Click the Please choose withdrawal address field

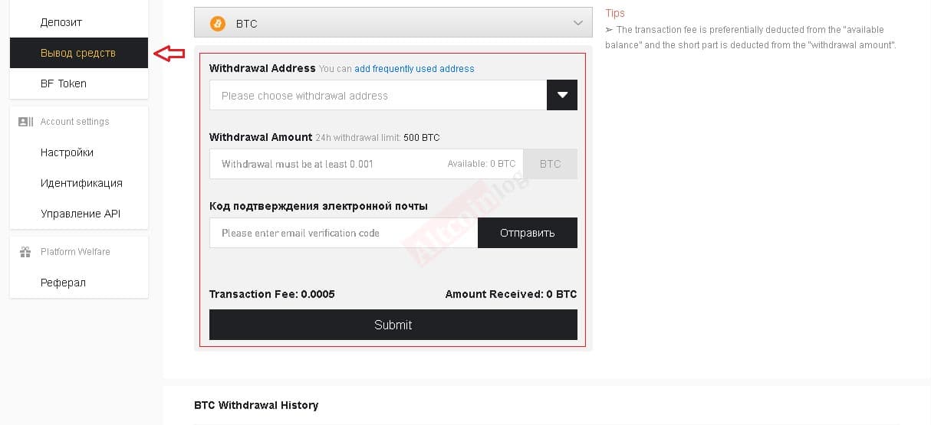click(x=378, y=95)
